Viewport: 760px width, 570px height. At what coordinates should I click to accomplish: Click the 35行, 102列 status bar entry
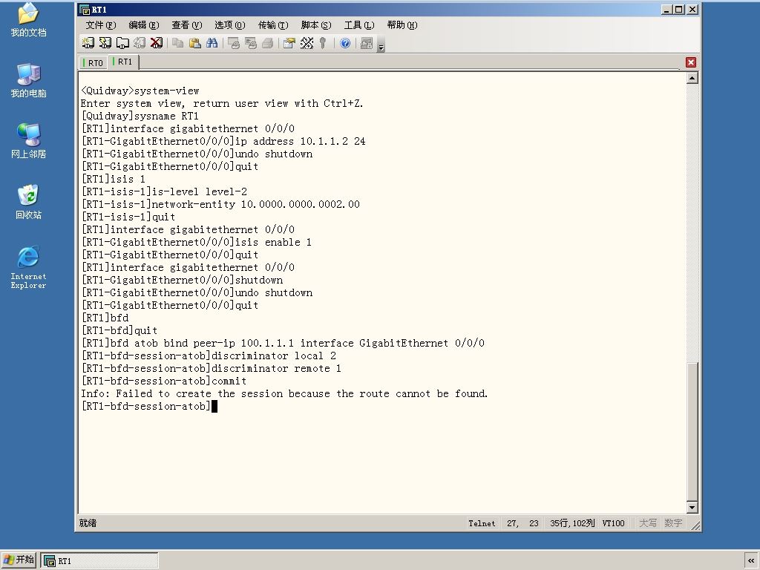pyautogui.click(x=572, y=523)
